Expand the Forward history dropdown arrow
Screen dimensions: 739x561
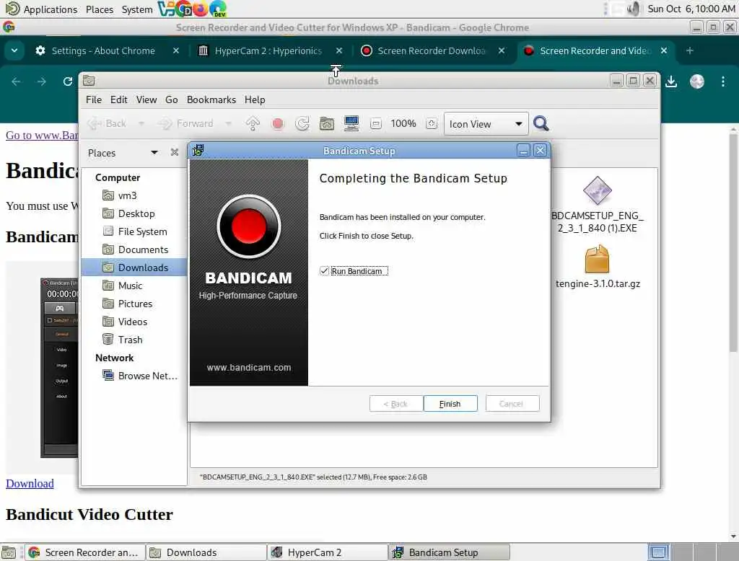229,123
